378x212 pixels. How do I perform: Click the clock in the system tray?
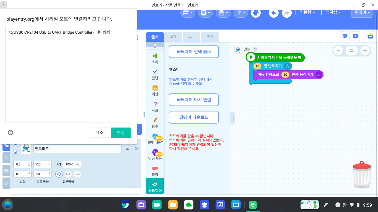click(x=367, y=205)
